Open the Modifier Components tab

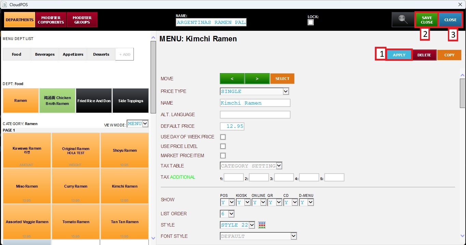(51, 20)
